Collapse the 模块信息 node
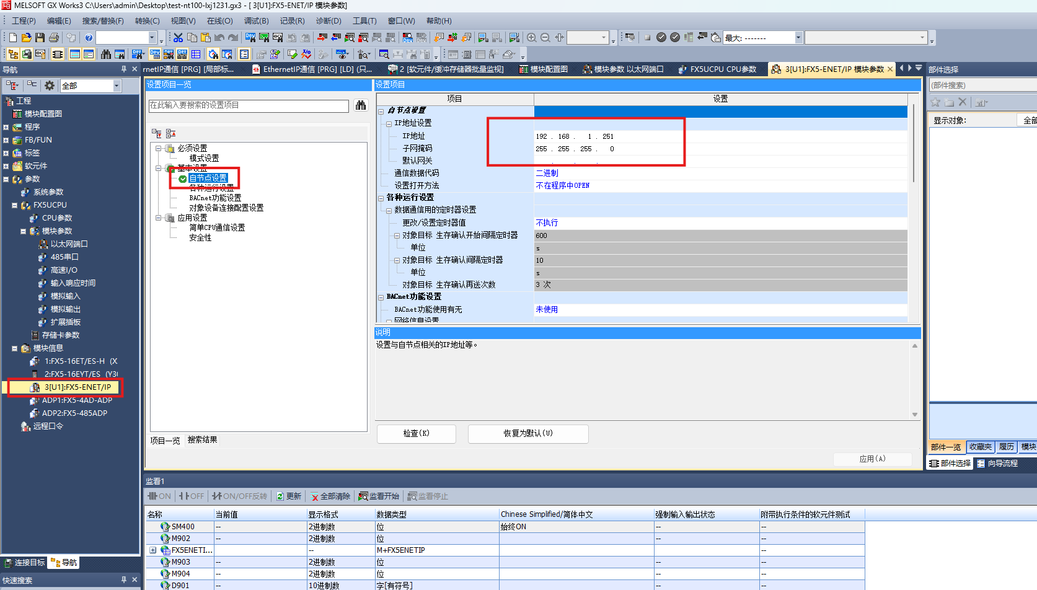Image resolution: width=1037 pixels, height=590 pixels. pos(14,348)
